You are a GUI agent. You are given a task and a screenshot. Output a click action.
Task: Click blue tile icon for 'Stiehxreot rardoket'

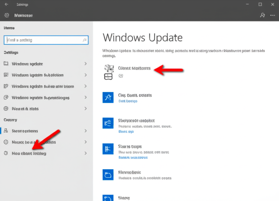tap(108, 123)
